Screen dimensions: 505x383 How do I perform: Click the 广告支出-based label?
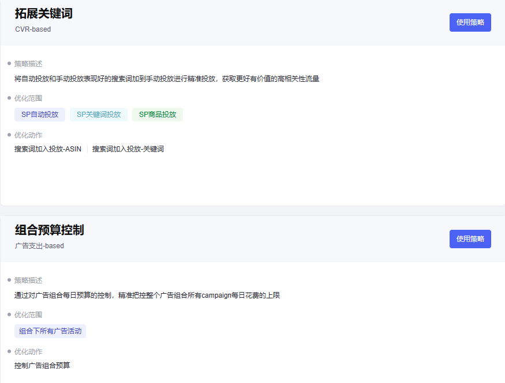[39, 245]
